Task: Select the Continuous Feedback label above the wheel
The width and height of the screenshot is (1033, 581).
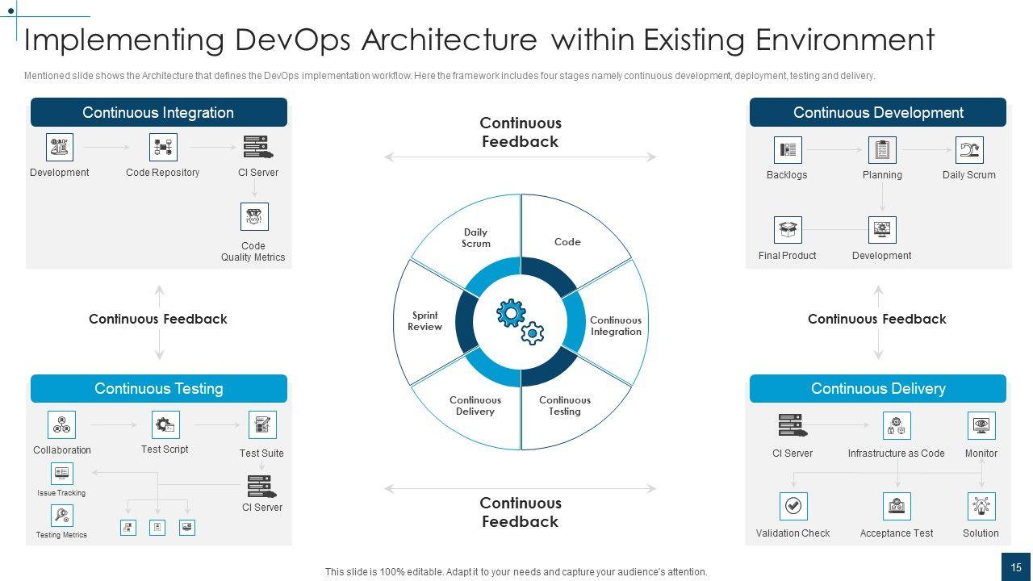Action: tap(521, 132)
